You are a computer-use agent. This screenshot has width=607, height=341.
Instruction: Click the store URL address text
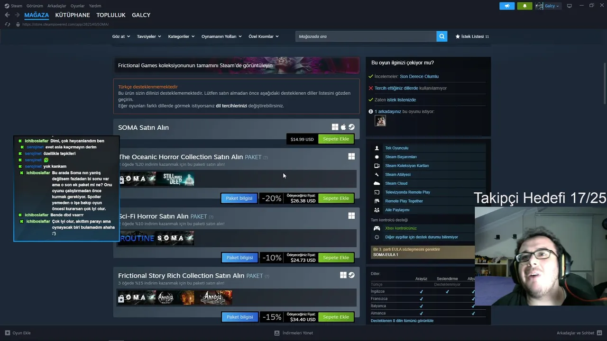(65, 24)
